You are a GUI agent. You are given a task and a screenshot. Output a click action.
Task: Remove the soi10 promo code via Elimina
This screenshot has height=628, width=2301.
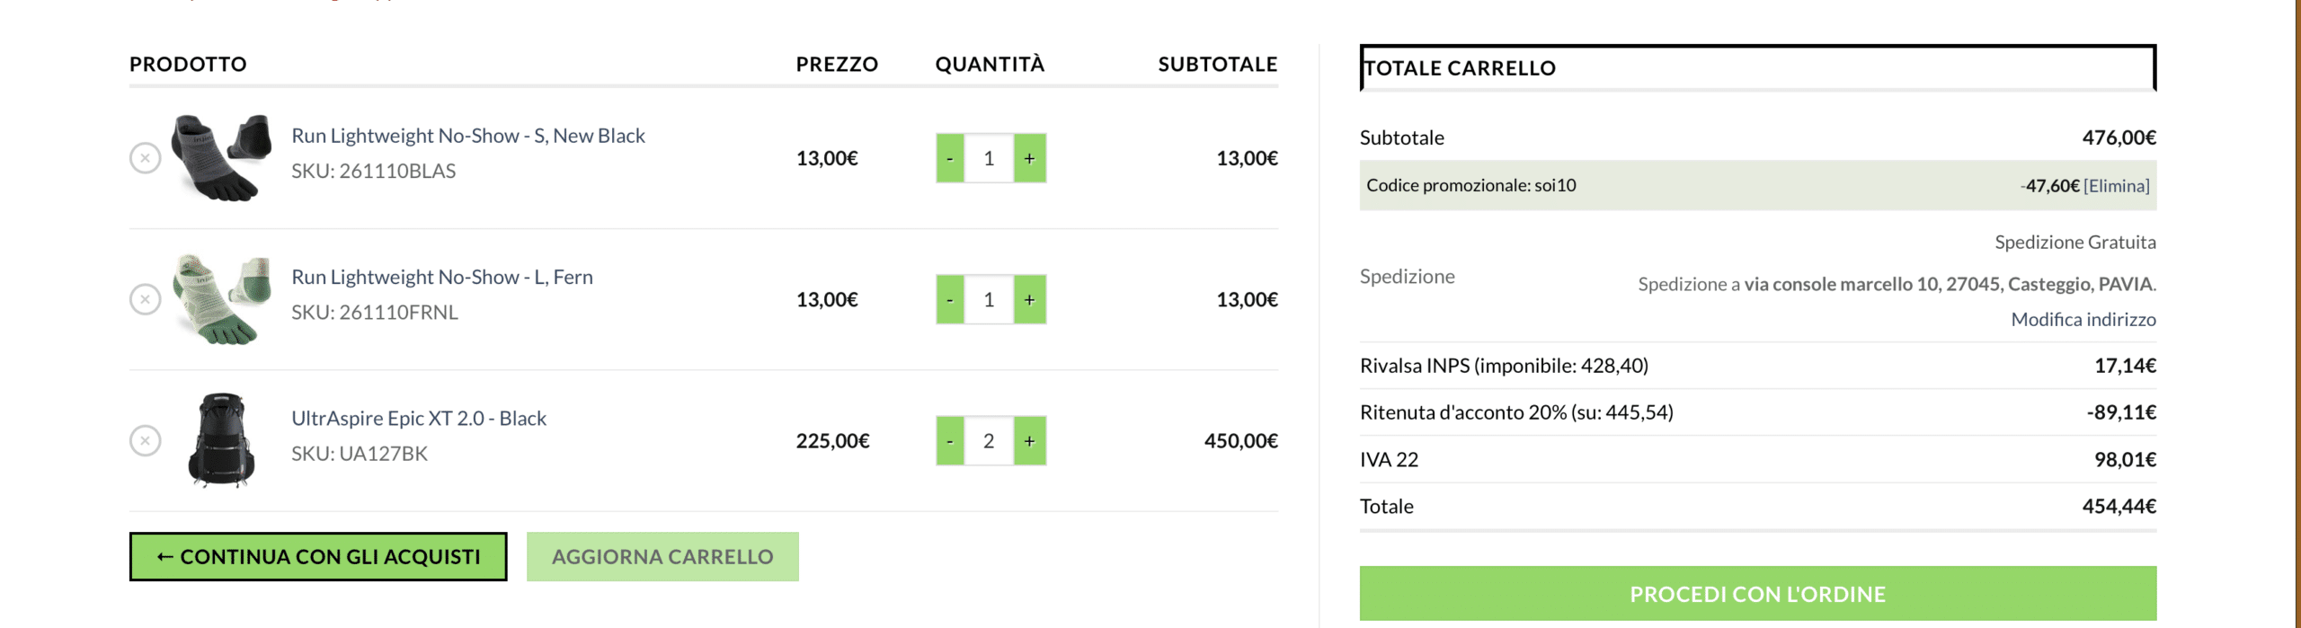point(2116,186)
